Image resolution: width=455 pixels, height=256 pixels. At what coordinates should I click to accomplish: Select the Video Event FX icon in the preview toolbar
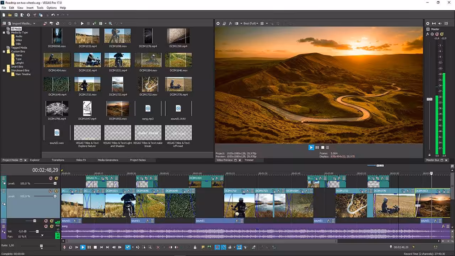(230, 23)
